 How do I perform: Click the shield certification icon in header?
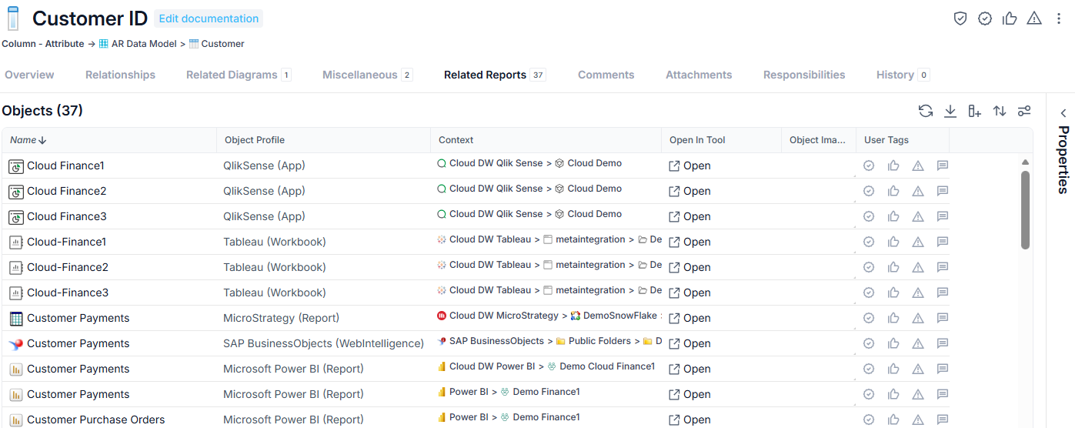[x=960, y=18]
